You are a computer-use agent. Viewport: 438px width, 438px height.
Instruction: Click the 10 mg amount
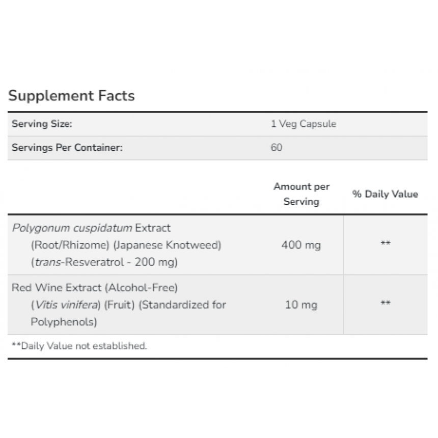pos(301,305)
